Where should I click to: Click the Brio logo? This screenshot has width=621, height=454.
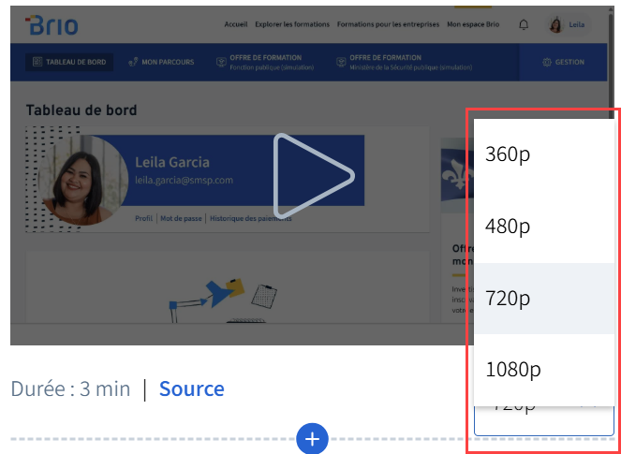click(52, 25)
